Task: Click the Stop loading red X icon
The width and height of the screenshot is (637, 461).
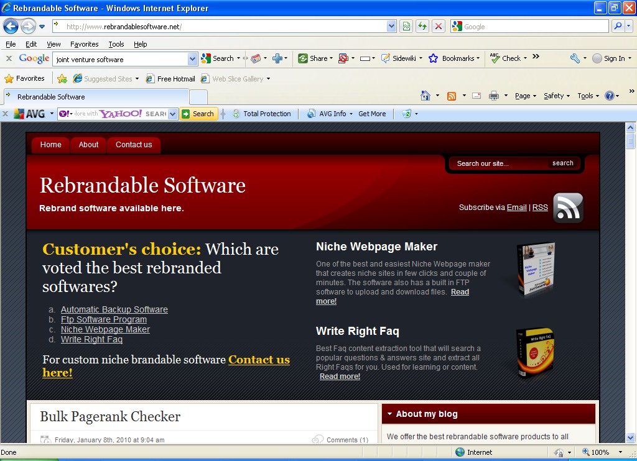Action: coord(439,26)
